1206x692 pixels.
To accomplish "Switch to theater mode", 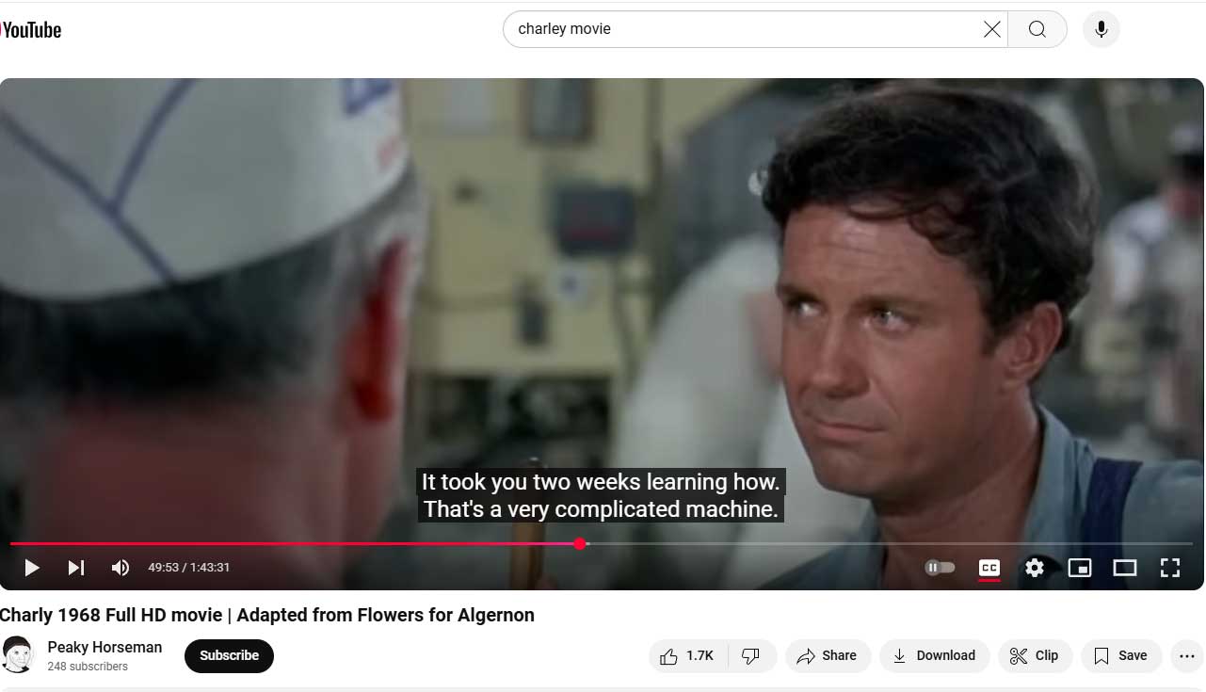I will 1125,568.
